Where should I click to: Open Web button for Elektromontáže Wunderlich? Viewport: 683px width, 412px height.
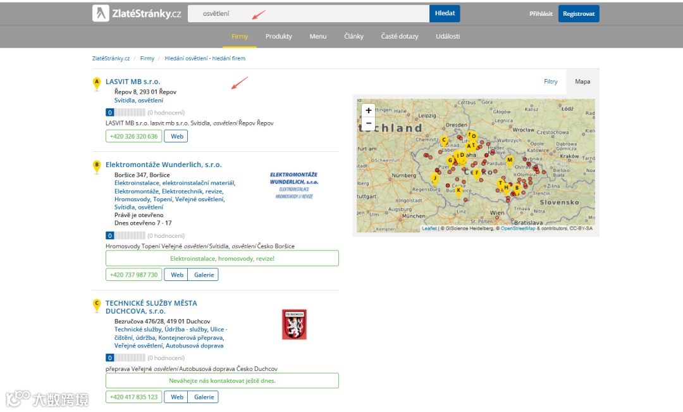176,275
